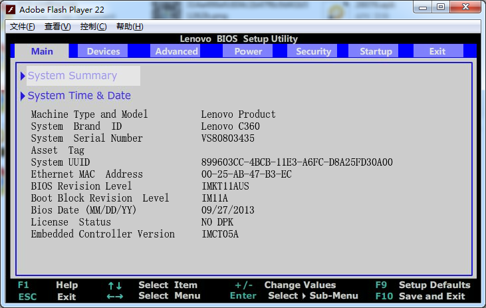
Task: Click the F9 Setup Defaults hint
Action: point(423,285)
